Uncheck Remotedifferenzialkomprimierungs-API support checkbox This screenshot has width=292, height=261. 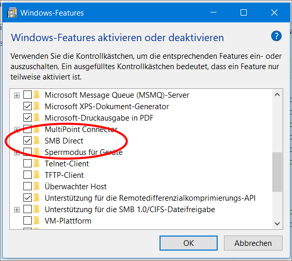28,198
